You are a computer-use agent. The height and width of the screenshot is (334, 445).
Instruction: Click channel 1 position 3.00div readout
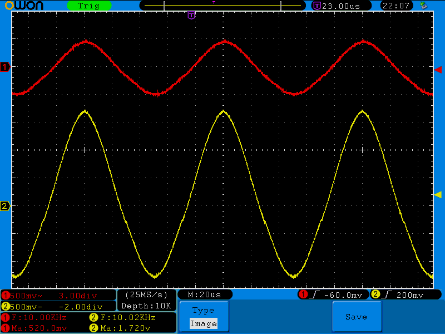pos(78,296)
